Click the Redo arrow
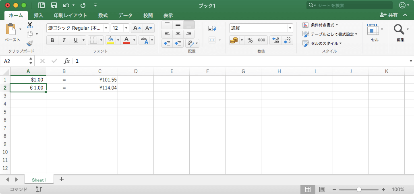414x194 pixels. pyautogui.click(x=83, y=5)
